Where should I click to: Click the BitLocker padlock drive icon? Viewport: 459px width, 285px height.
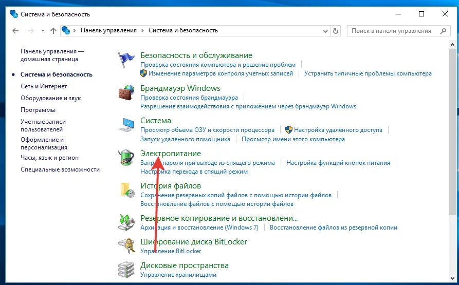point(126,246)
